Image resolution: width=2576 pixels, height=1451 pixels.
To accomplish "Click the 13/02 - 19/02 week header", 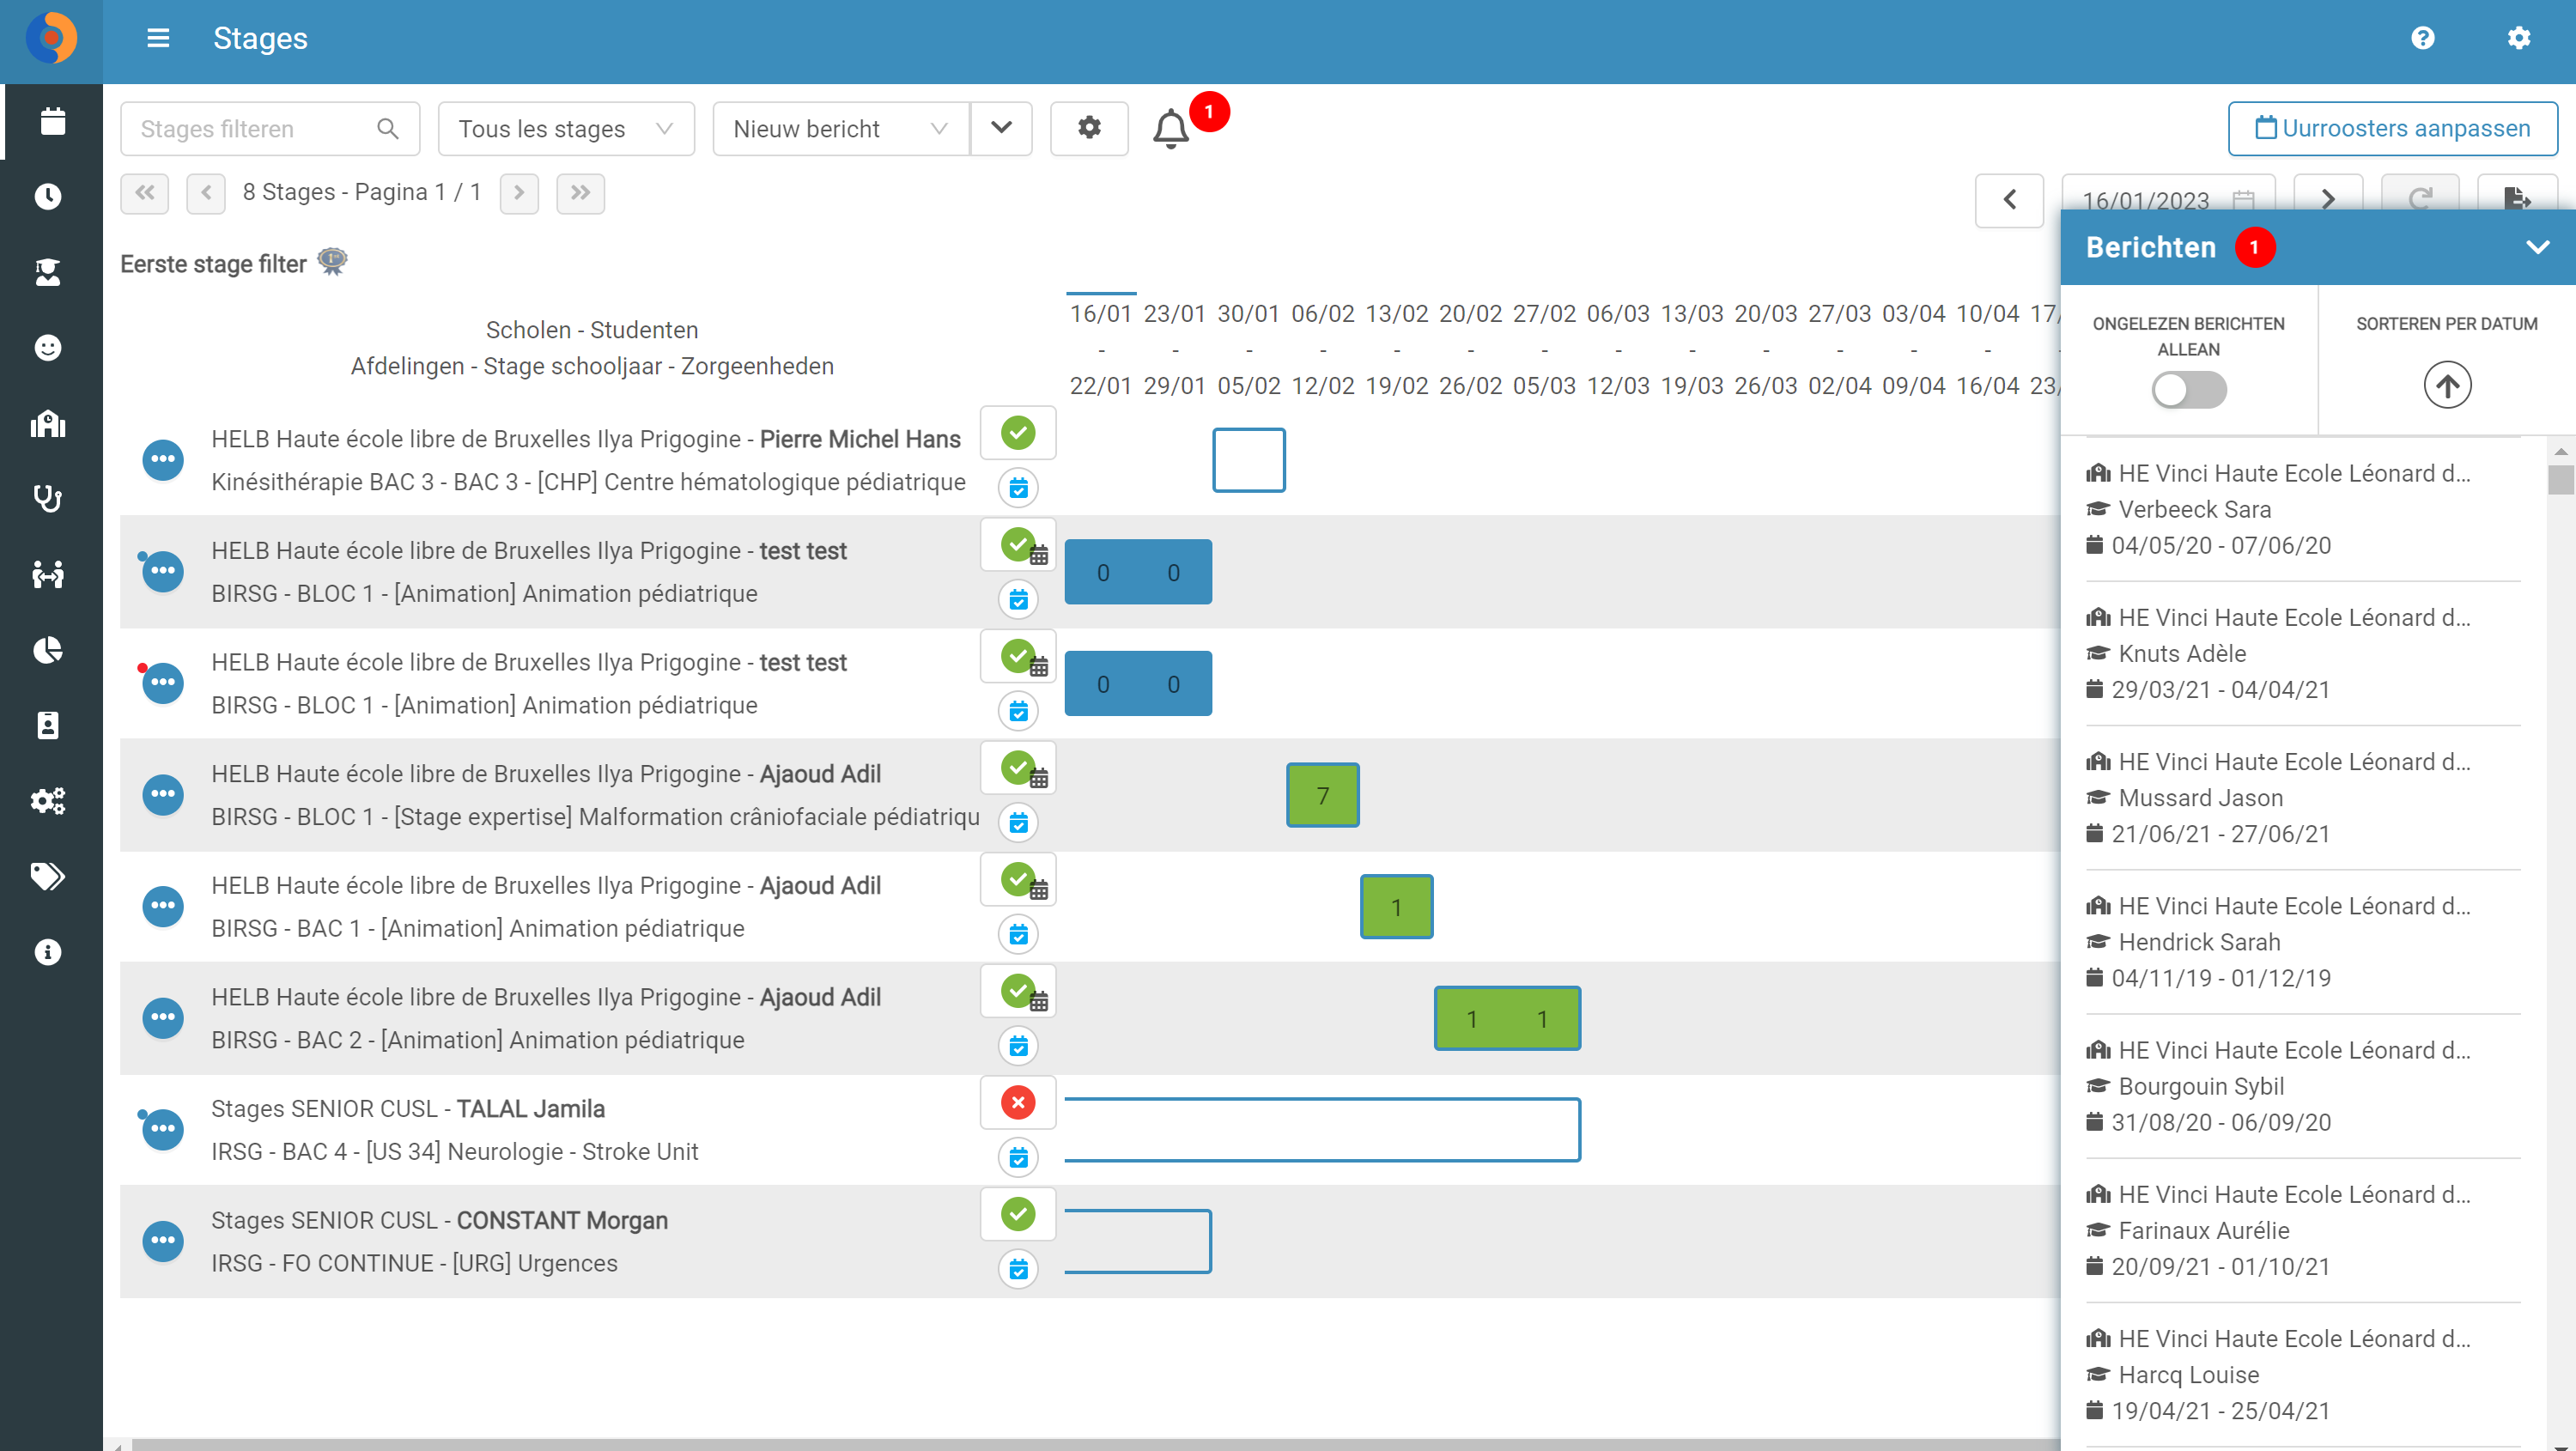I will (x=1396, y=349).
